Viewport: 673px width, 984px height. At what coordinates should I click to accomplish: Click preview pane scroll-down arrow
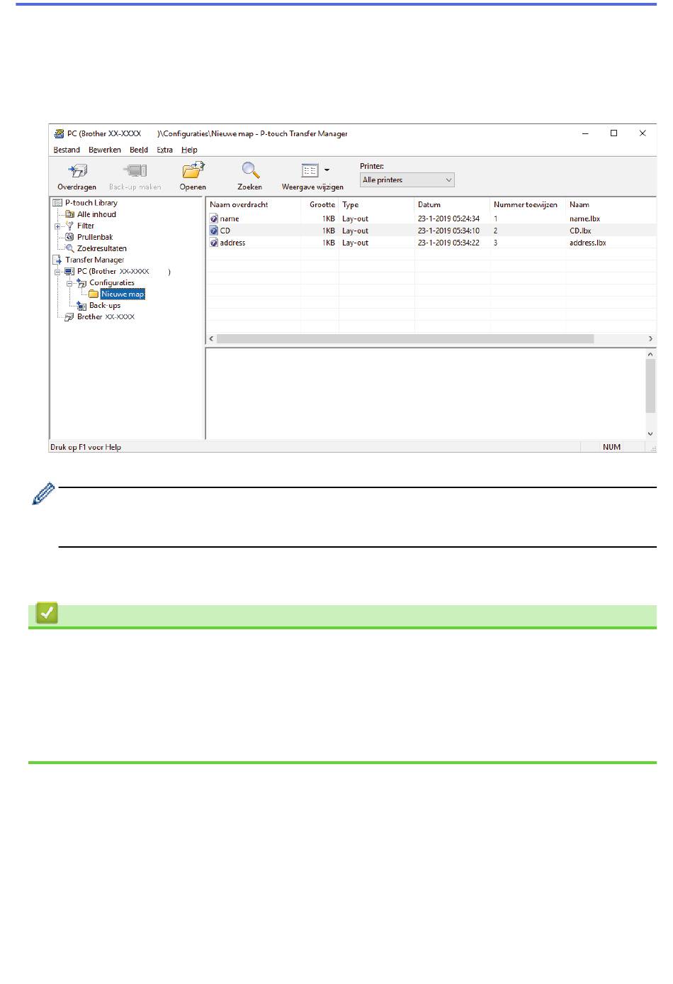(650, 433)
